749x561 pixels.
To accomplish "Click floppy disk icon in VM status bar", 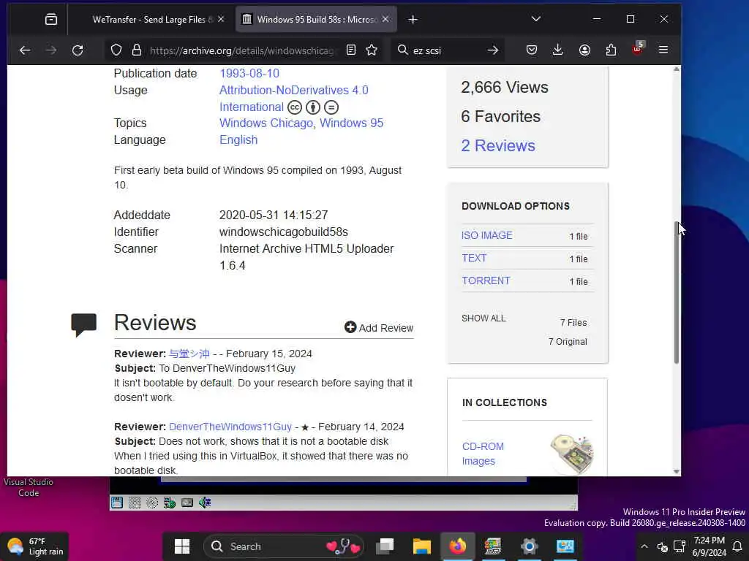I will (x=117, y=503).
